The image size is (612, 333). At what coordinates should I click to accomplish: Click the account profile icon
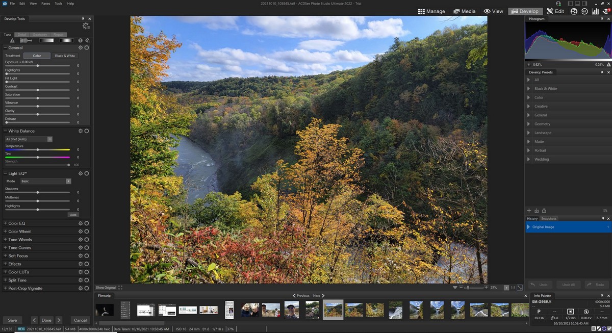558,4
